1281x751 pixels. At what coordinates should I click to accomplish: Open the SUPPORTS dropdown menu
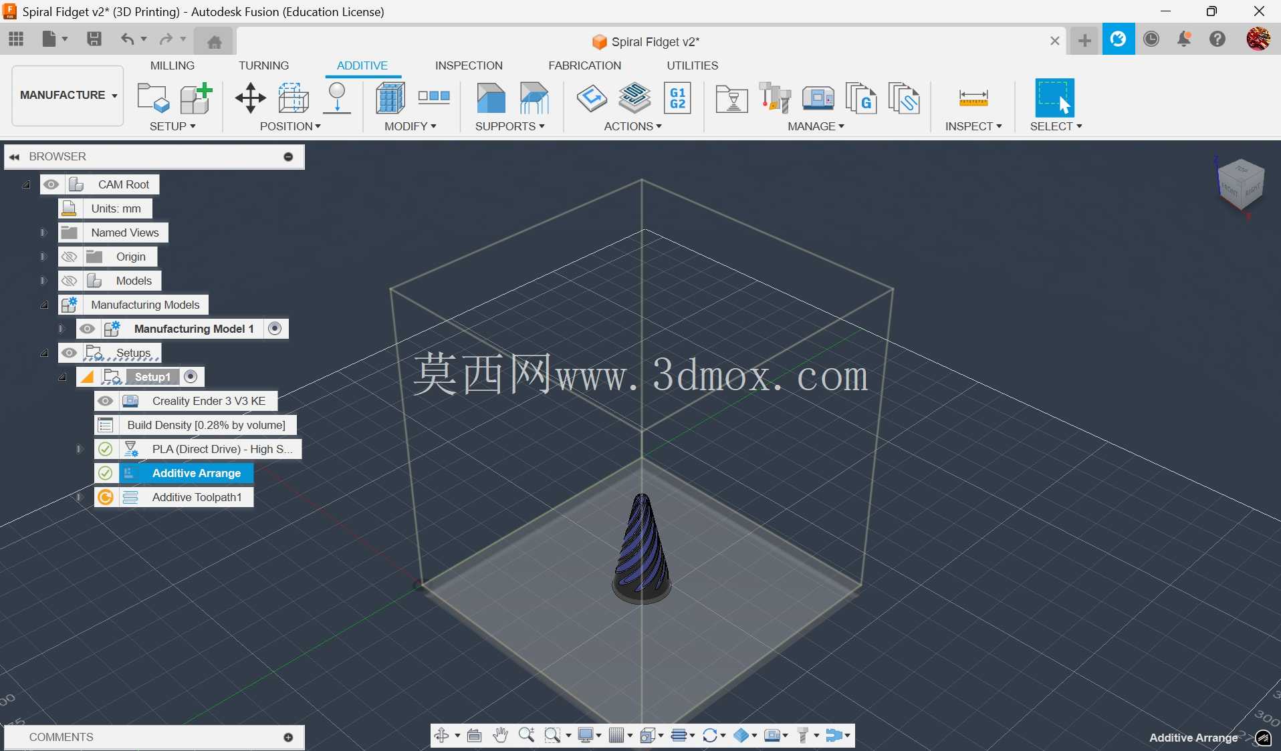point(510,126)
